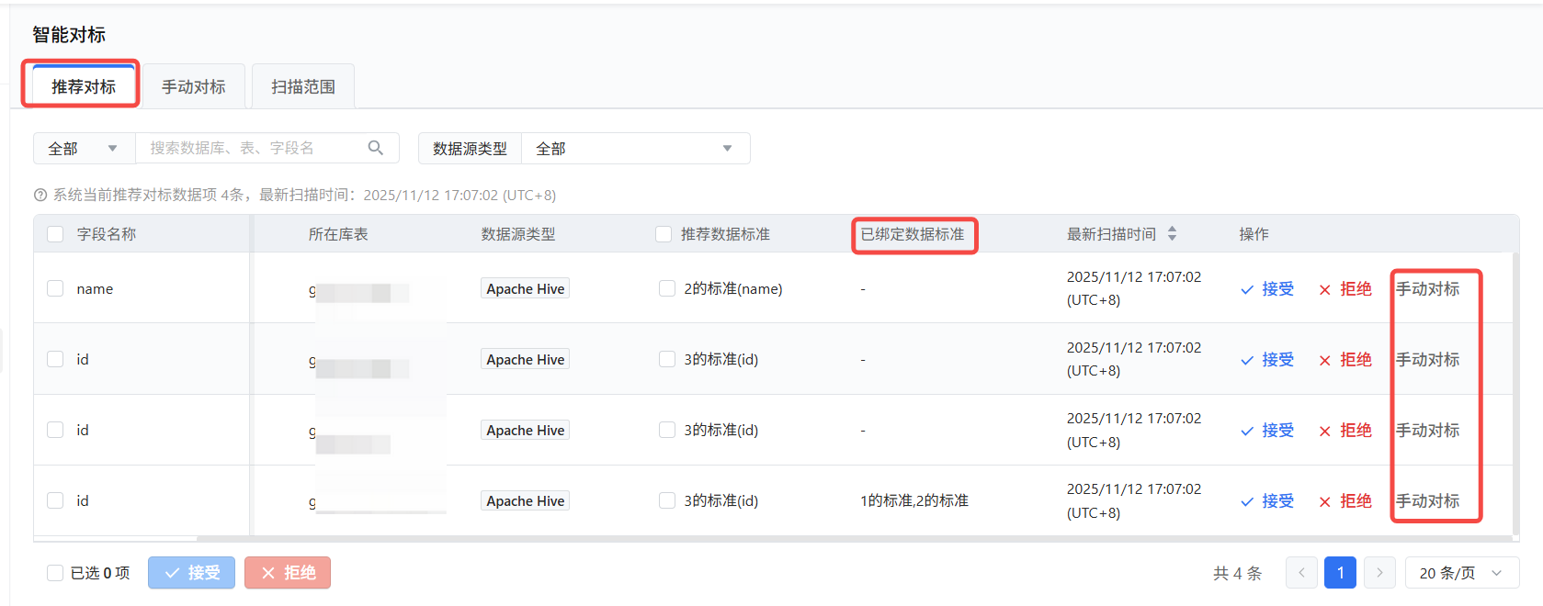Click the bulk 拒绝 button
This screenshot has height=606, width=1543.
click(x=288, y=573)
